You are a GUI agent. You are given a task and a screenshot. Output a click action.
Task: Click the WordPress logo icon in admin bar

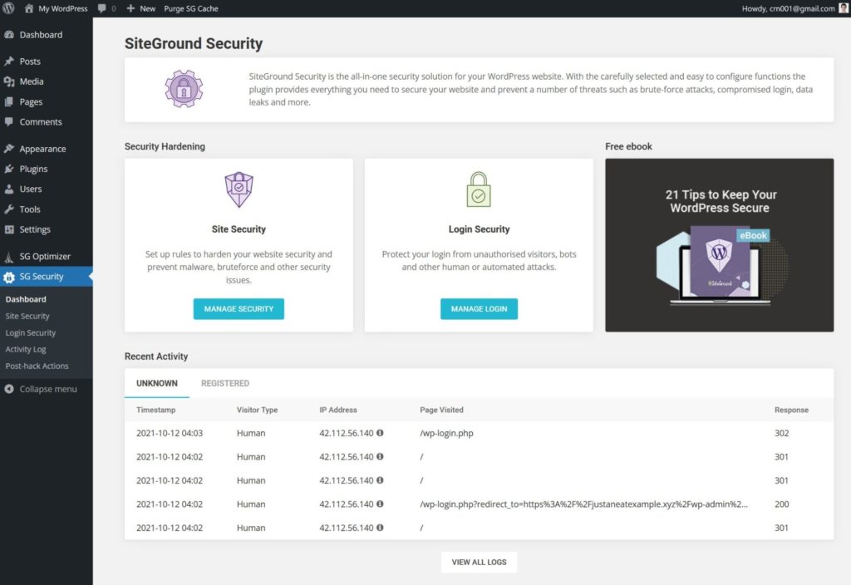point(8,8)
